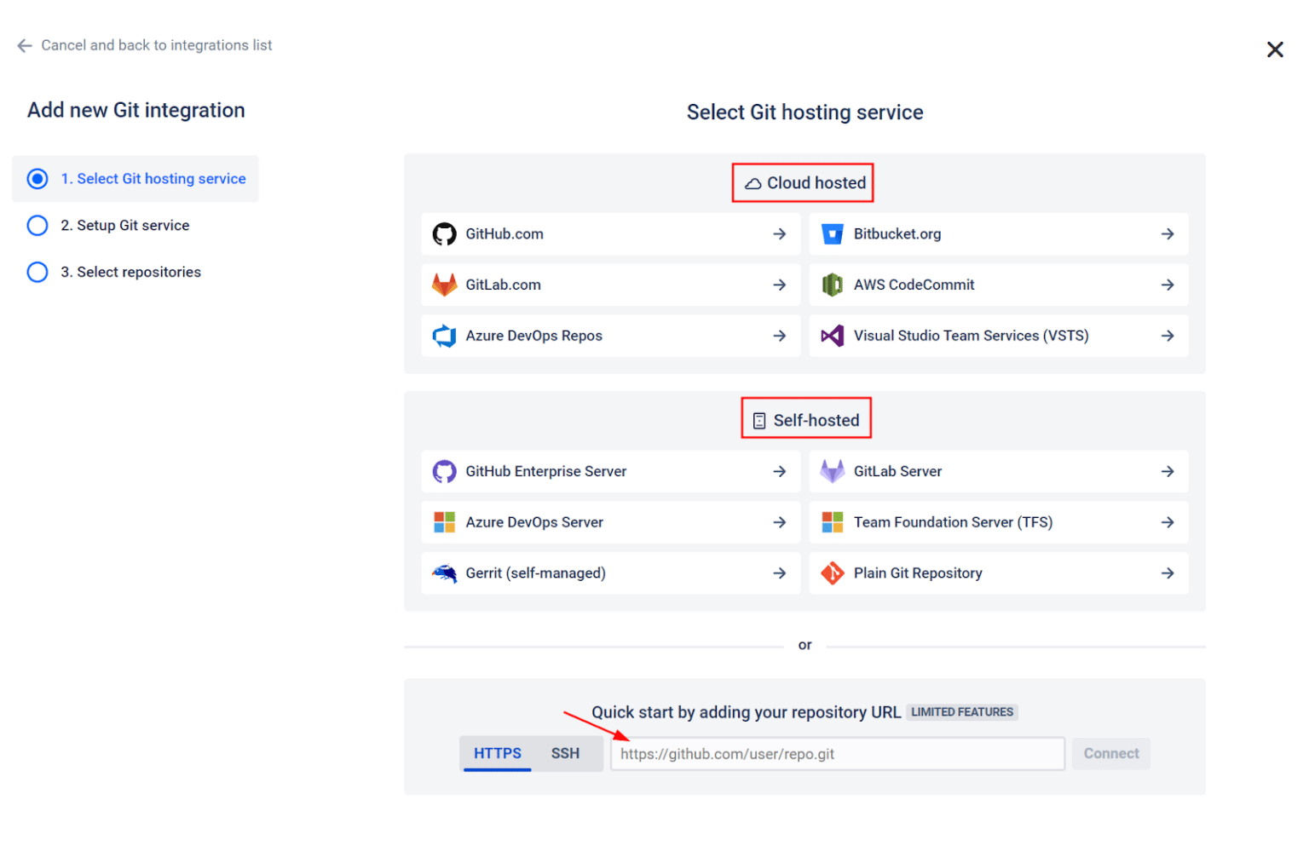1309x846 pixels.
Task: Click the Visual Studio Team Services icon
Action: click(x=832, y=336)
